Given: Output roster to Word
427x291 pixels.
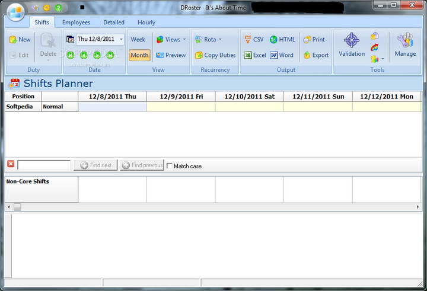Looking at the screenshot, I should (282, 55).
